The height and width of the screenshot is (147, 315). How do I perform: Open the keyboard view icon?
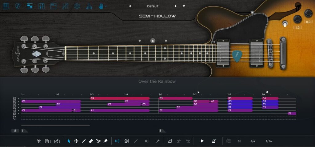click(6, 6)
